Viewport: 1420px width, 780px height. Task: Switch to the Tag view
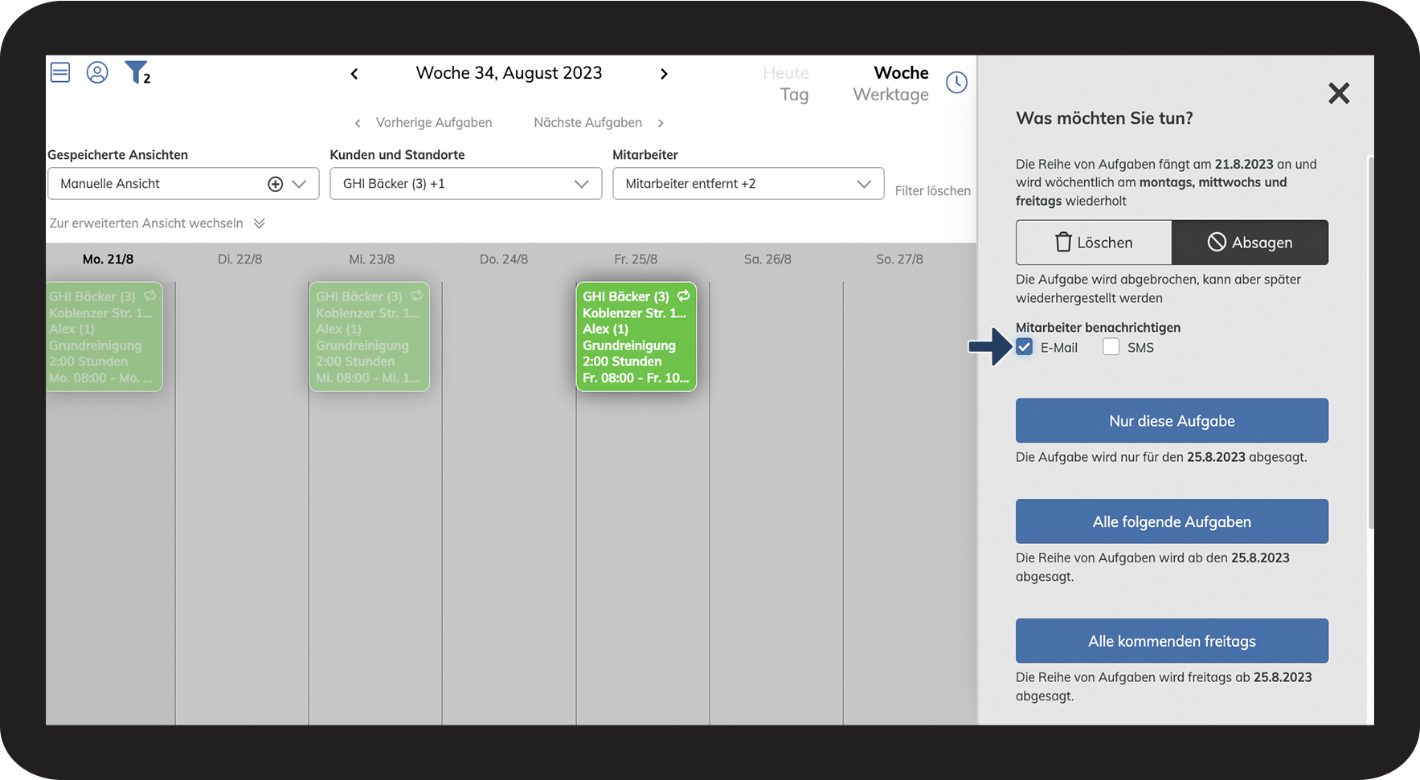pos(794,95)
